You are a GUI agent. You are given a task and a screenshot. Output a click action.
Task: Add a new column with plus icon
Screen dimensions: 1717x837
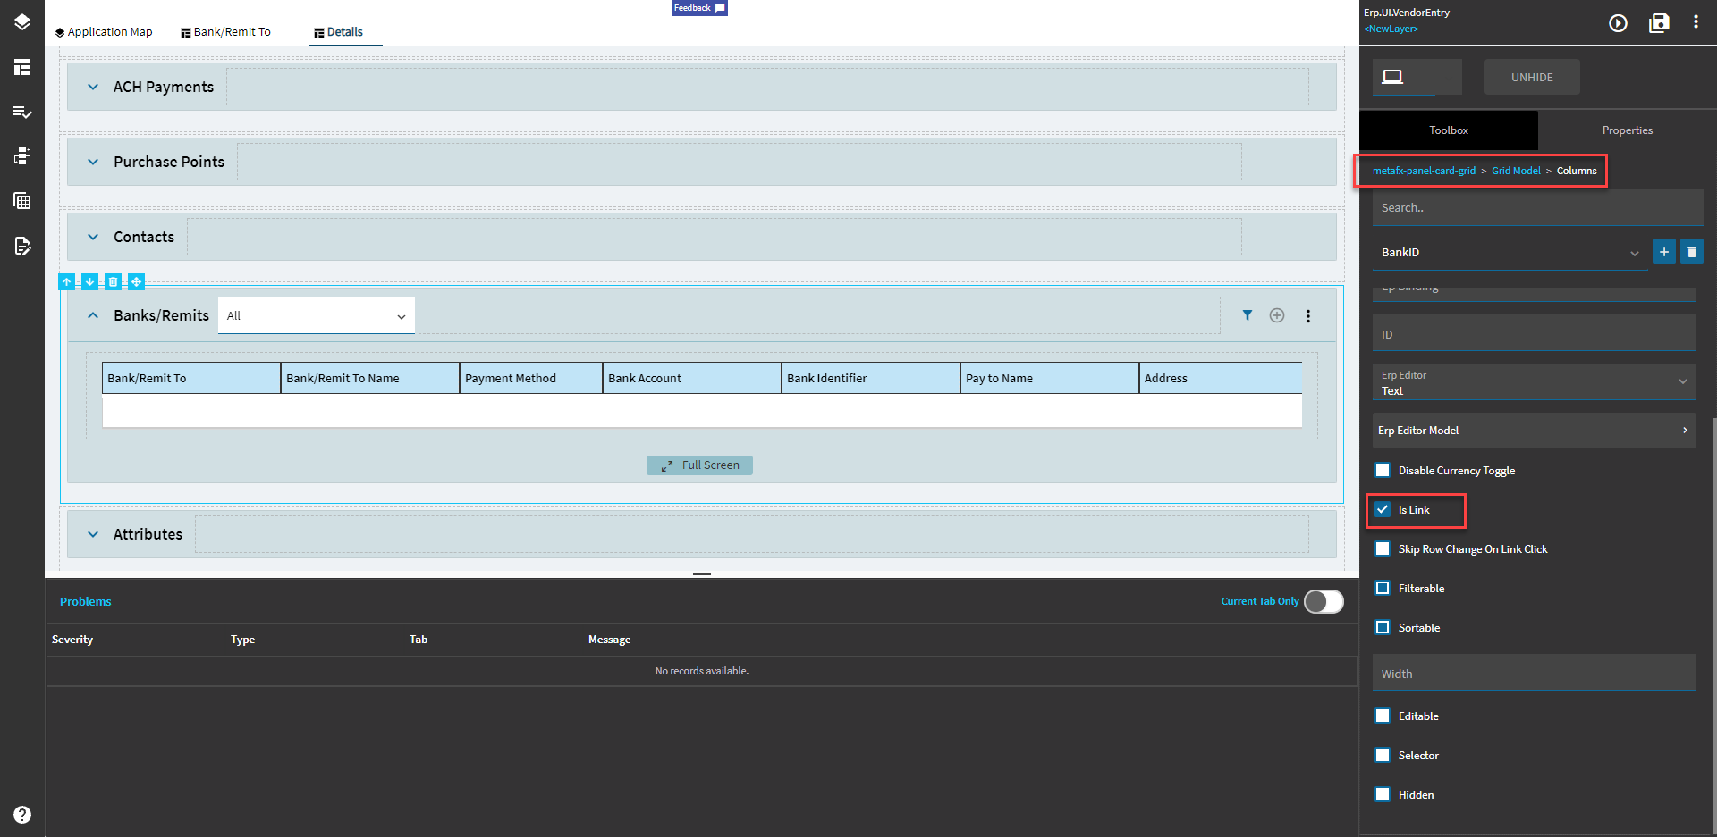tap(1664, 252)
